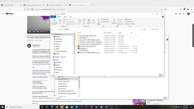The image size is (194, 109).
Task: Click the taskbar search box
Action: click(x=22, y=107)
